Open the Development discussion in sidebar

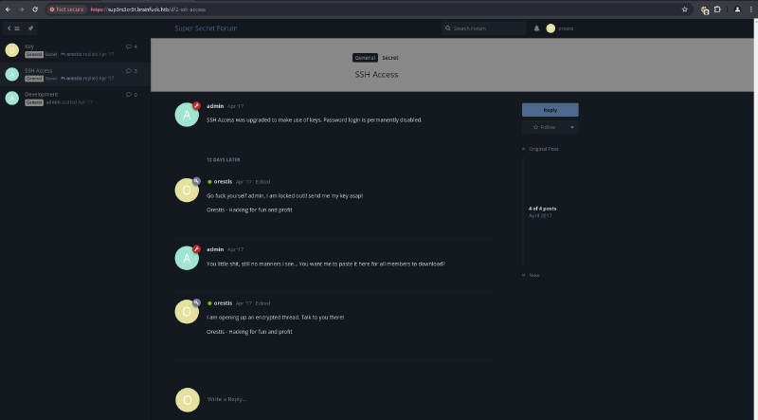pos(75,99)
